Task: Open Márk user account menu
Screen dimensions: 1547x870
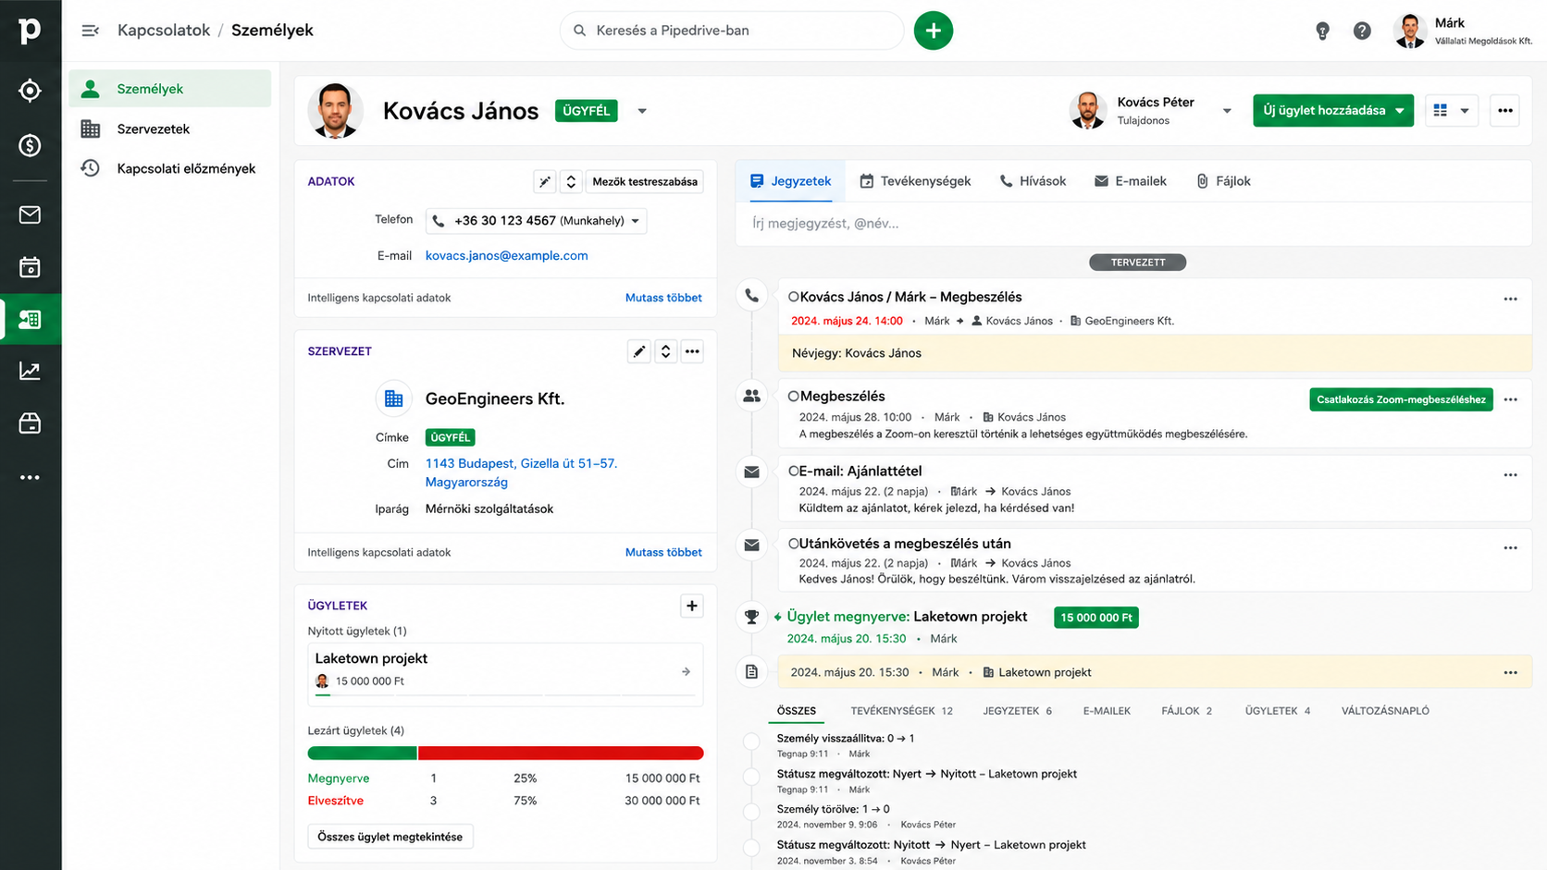Action: (x=1462, y=31)
